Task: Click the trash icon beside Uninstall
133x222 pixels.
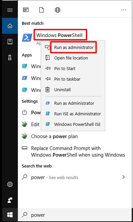Action: [x=48, y=90]
